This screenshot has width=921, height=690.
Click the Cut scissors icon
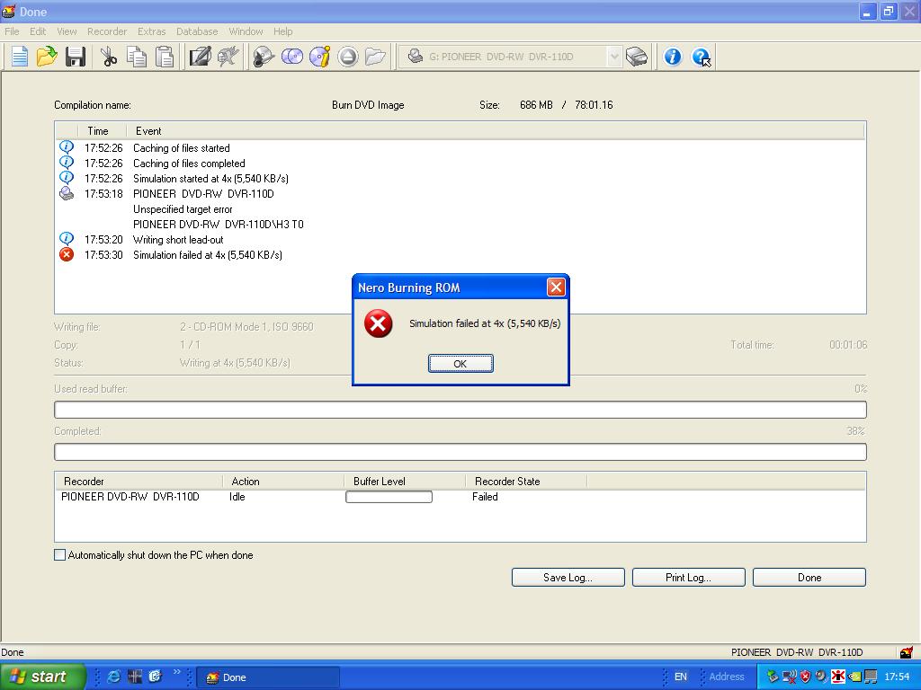109,57
